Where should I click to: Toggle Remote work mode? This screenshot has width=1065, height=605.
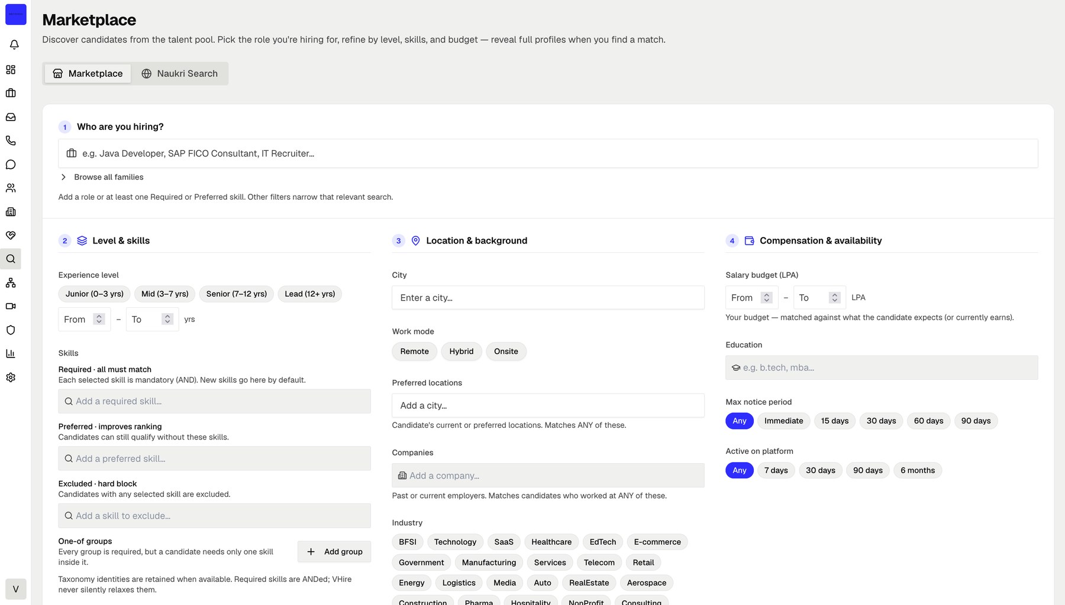coord(415,352)
